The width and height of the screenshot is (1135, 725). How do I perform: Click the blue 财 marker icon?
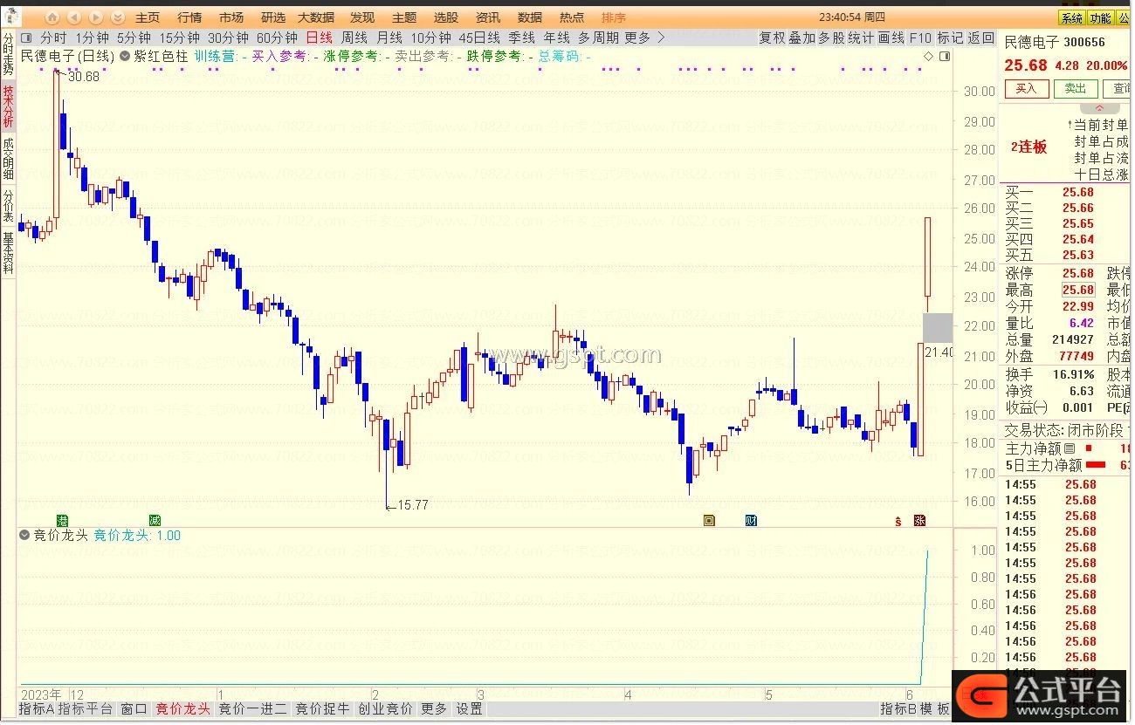pyautogui.click(x=751, y=521)
